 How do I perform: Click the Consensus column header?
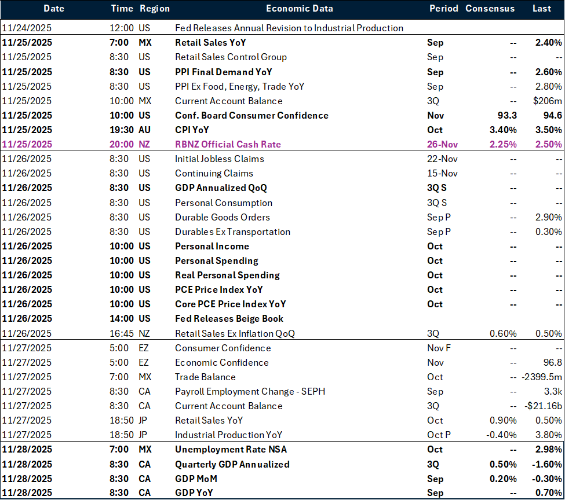[x=490, y=9]
